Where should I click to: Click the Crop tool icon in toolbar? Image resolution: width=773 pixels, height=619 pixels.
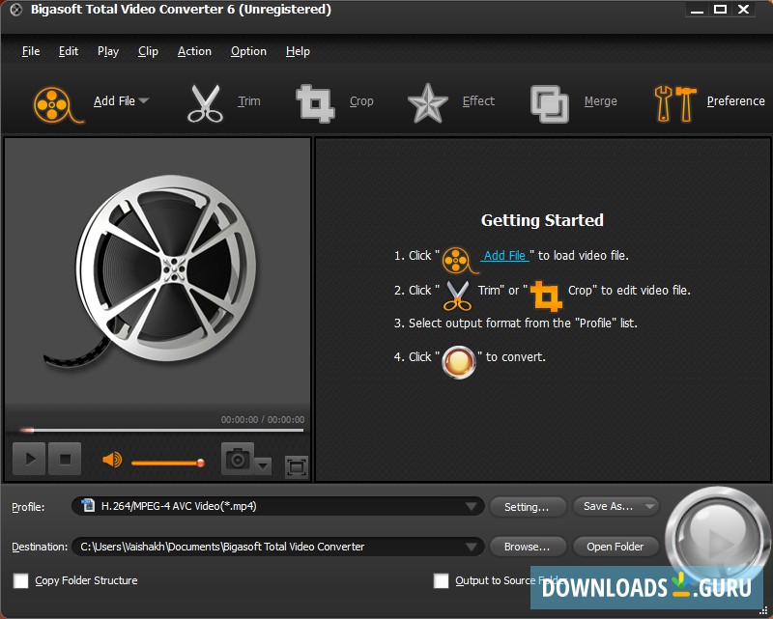pos(315,103)
